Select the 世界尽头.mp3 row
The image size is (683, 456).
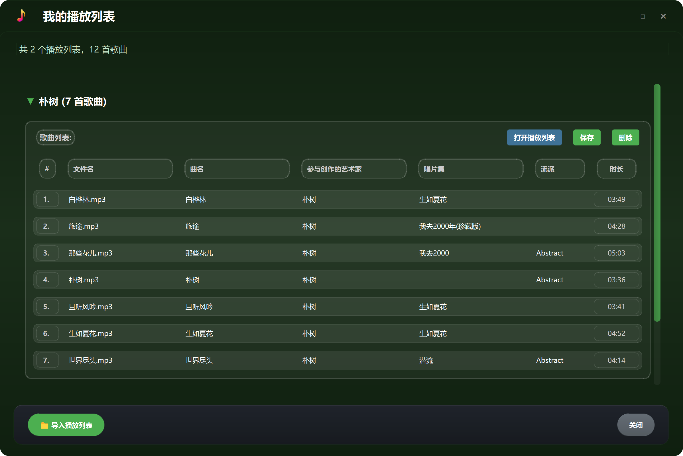pyautogui.click(x=90, y=360)
